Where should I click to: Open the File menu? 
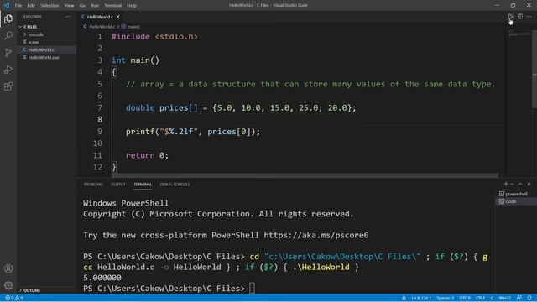coord(18,6)
